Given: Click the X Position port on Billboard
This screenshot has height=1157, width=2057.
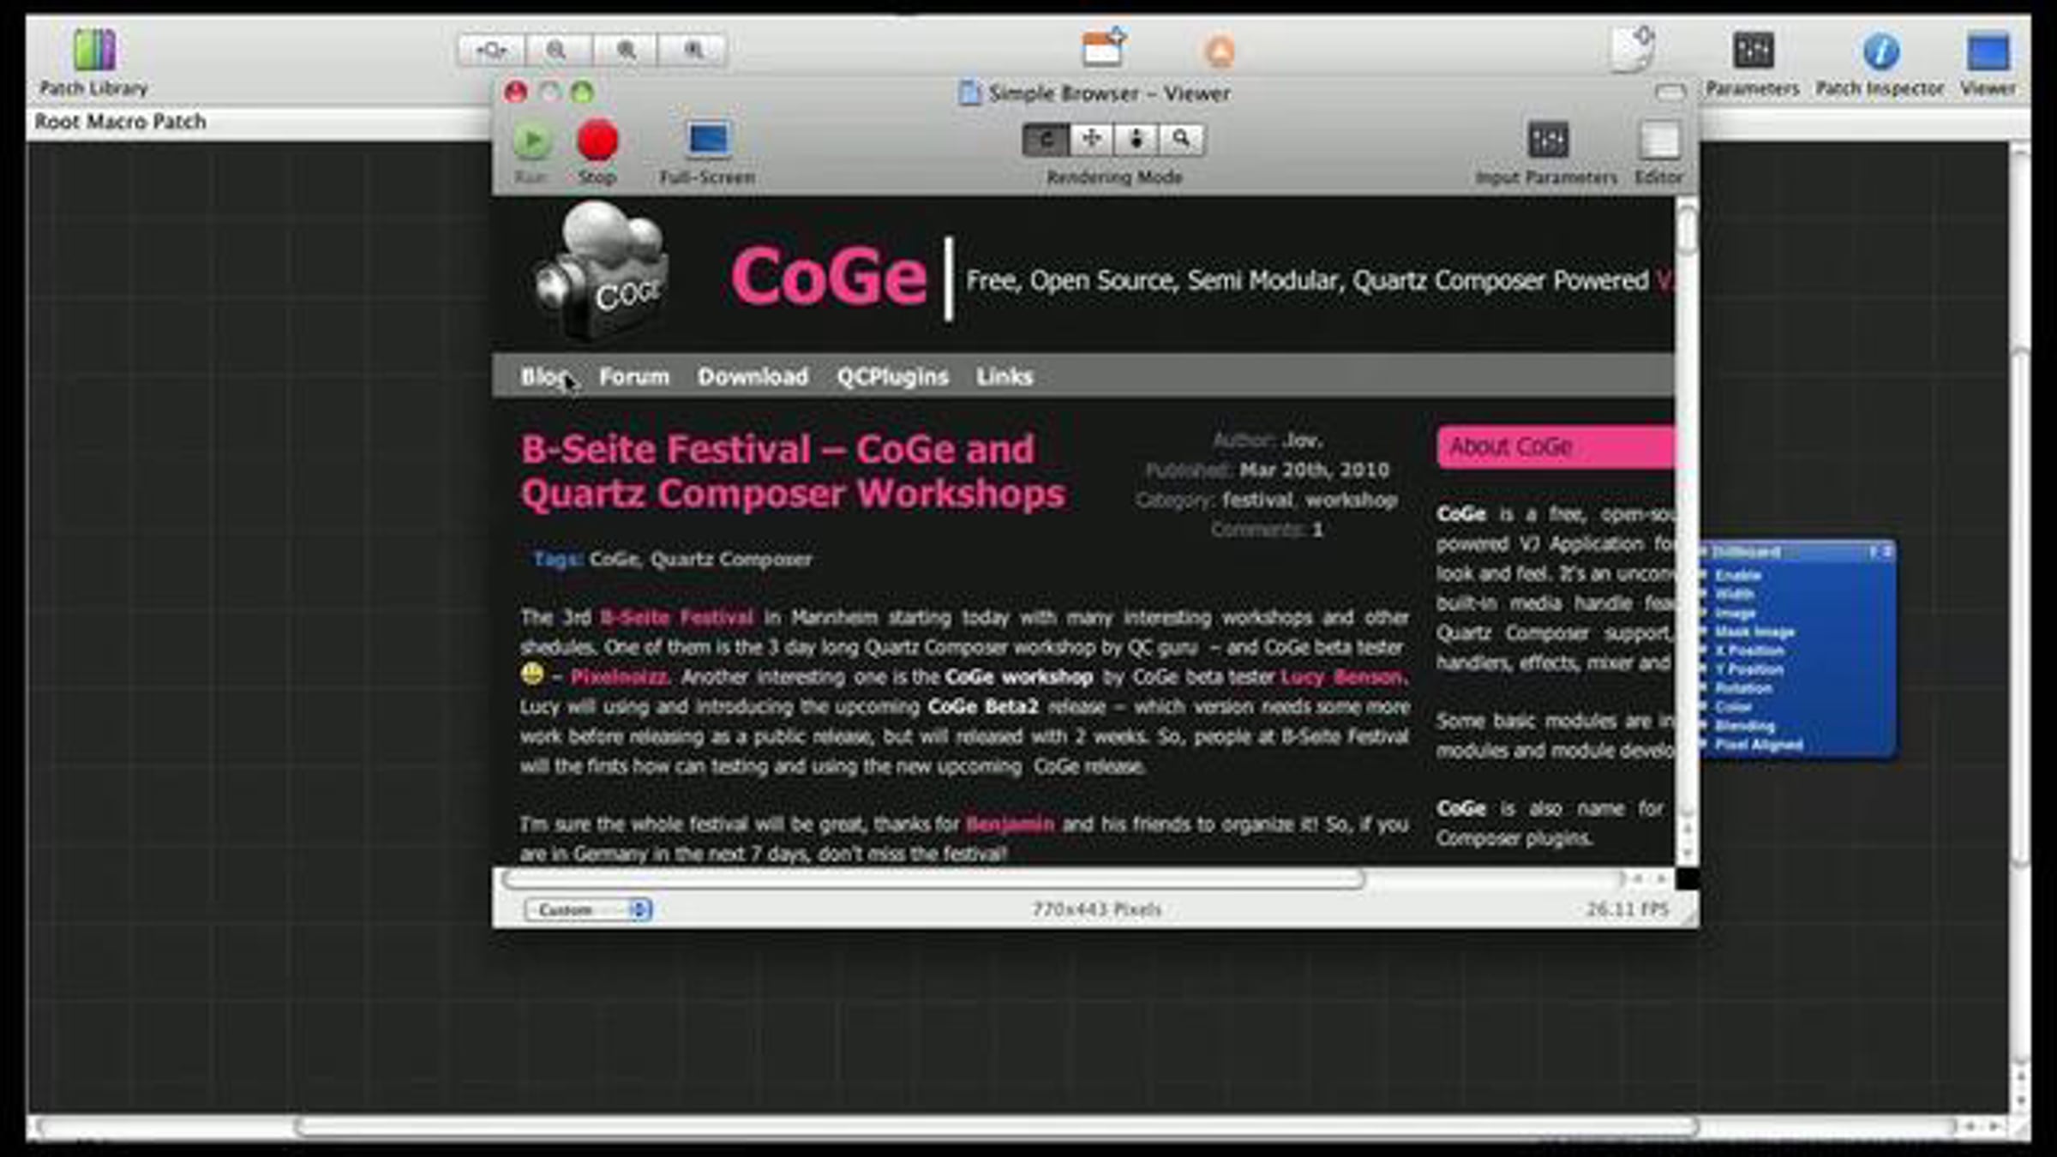Looking at the screenshot, I should coord(1748,650).
